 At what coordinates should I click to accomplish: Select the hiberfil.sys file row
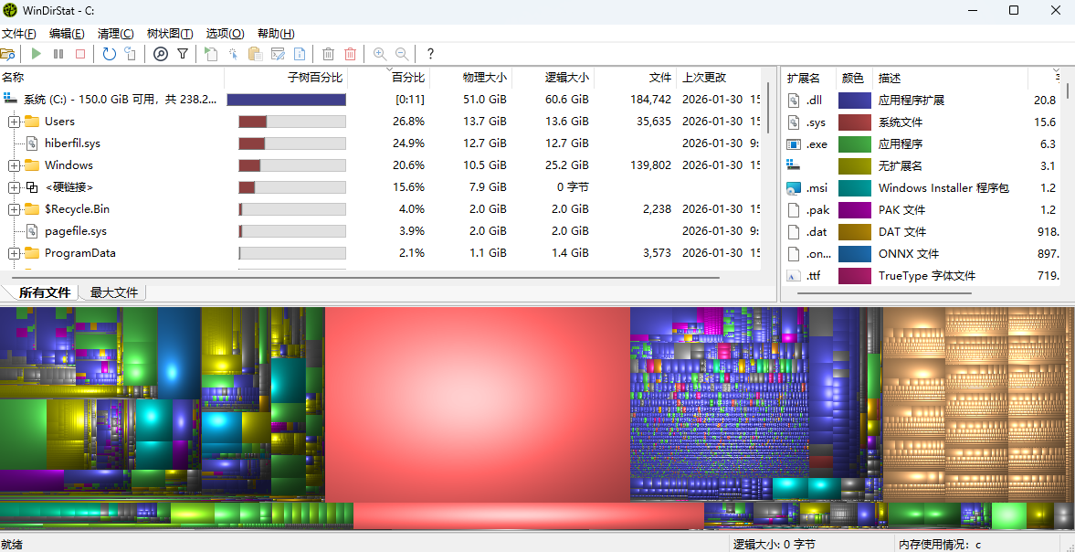coord(72,143)
